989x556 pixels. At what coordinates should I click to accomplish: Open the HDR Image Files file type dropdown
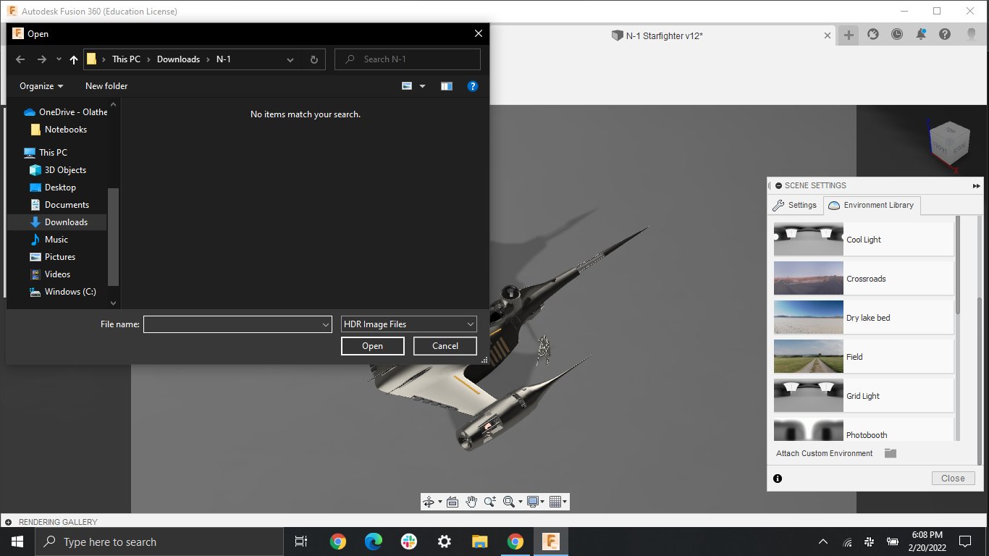pos(469,324)
